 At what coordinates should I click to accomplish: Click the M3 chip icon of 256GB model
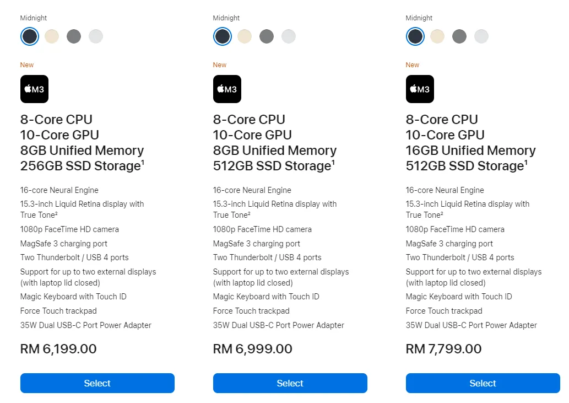coord(34,89)
